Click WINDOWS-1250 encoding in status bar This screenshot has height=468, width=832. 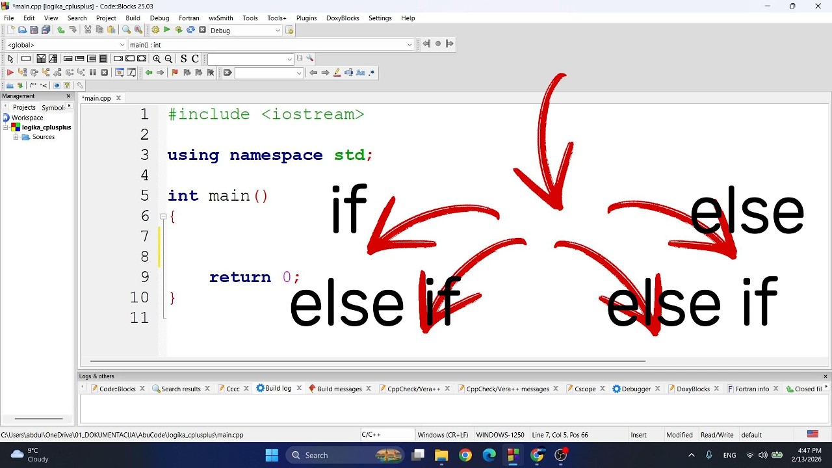point(500,435)
